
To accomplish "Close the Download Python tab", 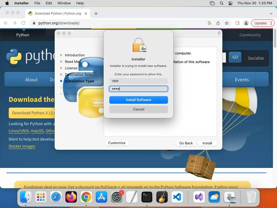I will tap(86, 14).
